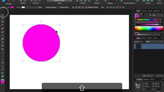Select the Zoom tool

pos(3,76)
